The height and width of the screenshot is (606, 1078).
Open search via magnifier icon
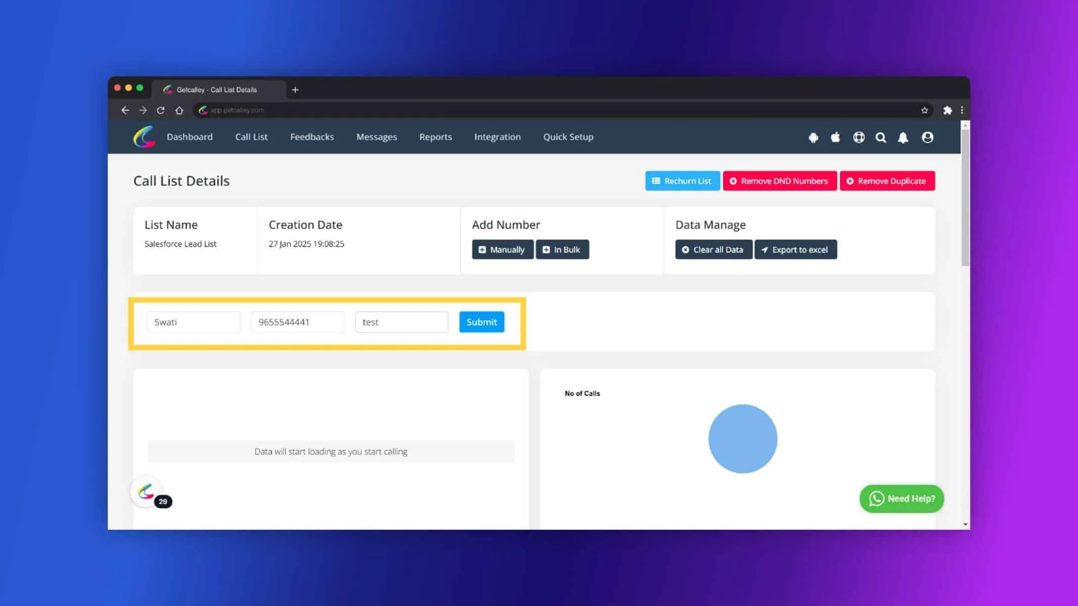881,137
